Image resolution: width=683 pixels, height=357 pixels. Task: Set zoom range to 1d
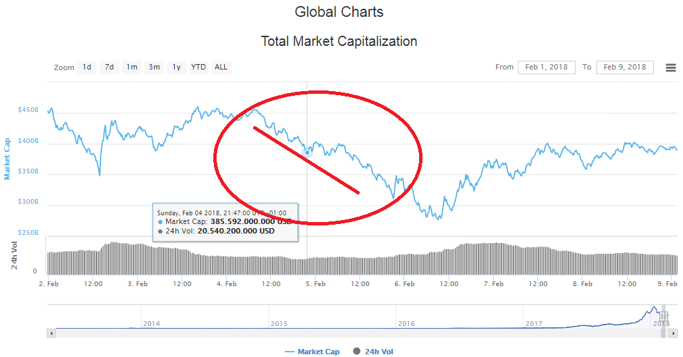pos(87,67)
